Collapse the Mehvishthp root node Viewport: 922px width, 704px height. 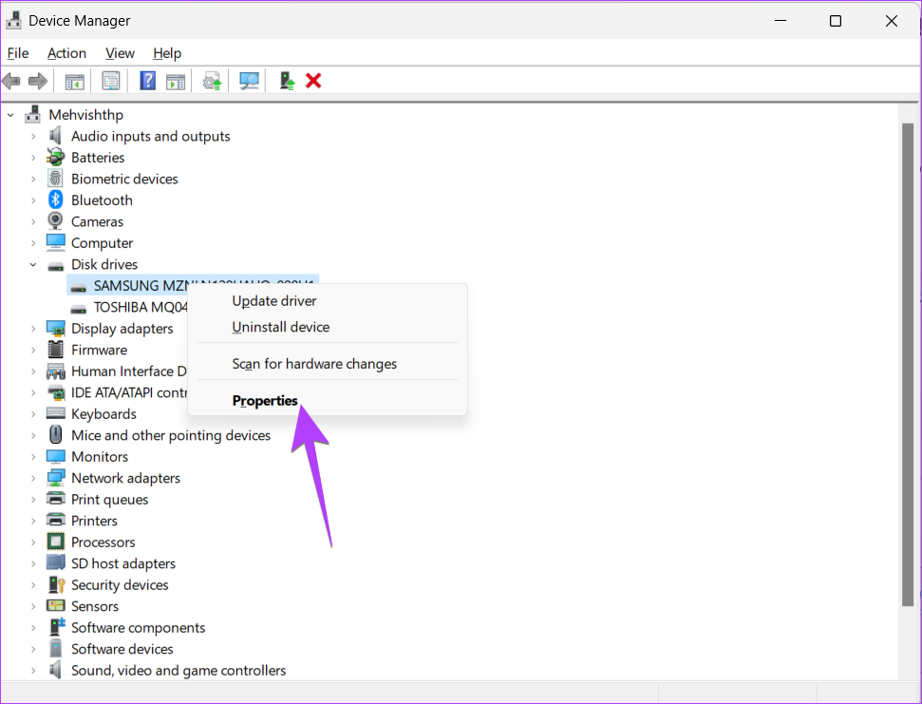[x=10, y=115]
